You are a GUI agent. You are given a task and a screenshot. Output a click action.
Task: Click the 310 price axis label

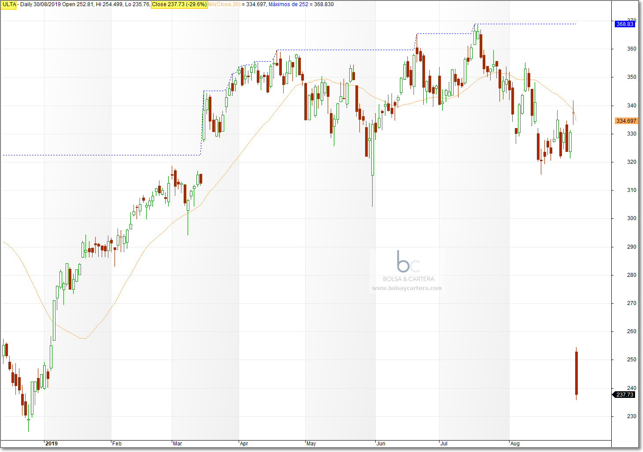pyautogui.click(x=632, y=190)
